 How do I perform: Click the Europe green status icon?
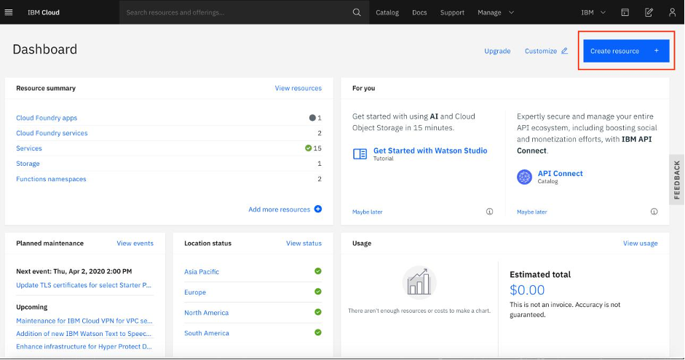tap(318, 292)
